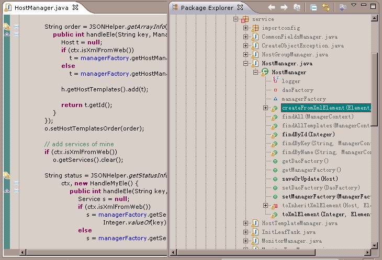Click Package Explorer horizontal scrollbar right arrow
Screen dimensions: 382x260
click(368, 253)
